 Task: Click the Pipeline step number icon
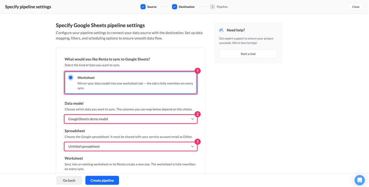pyautogui.click(x=212, y=7)
